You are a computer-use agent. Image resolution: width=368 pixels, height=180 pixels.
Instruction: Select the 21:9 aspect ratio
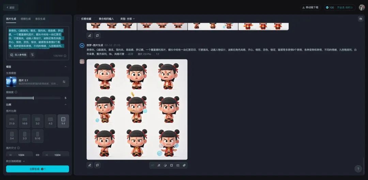pyautogui.click(x=12, y=121)
